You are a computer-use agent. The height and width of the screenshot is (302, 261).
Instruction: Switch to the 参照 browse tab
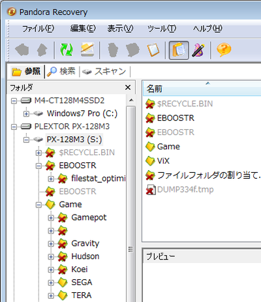click(x=27, y=71)
